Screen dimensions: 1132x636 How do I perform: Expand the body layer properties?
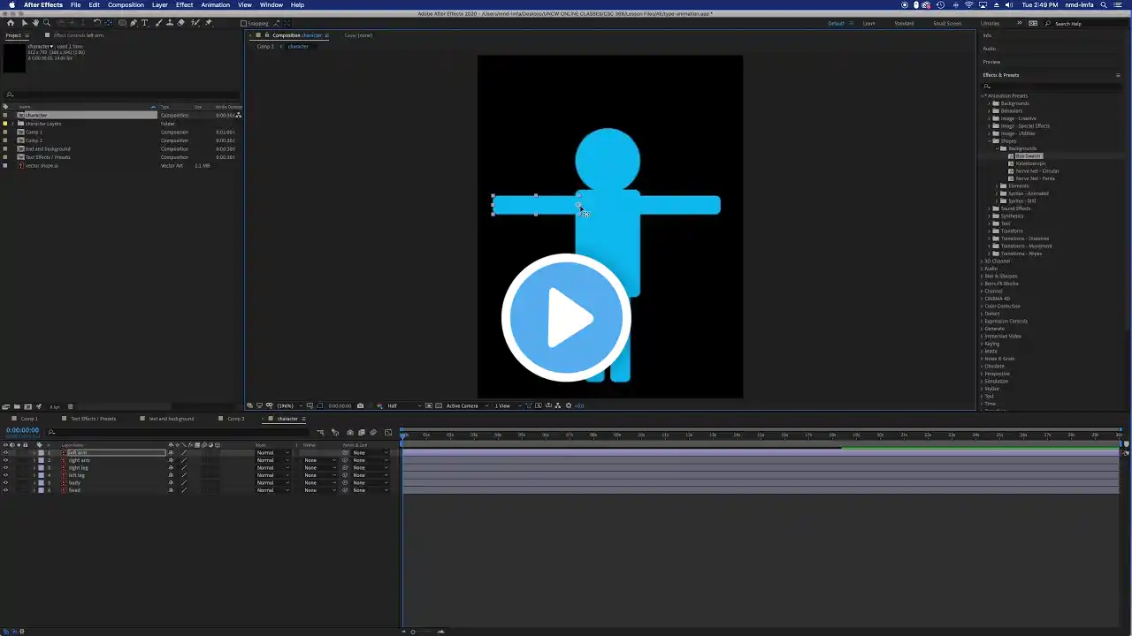pyautogui.click(x=34, y=483)
